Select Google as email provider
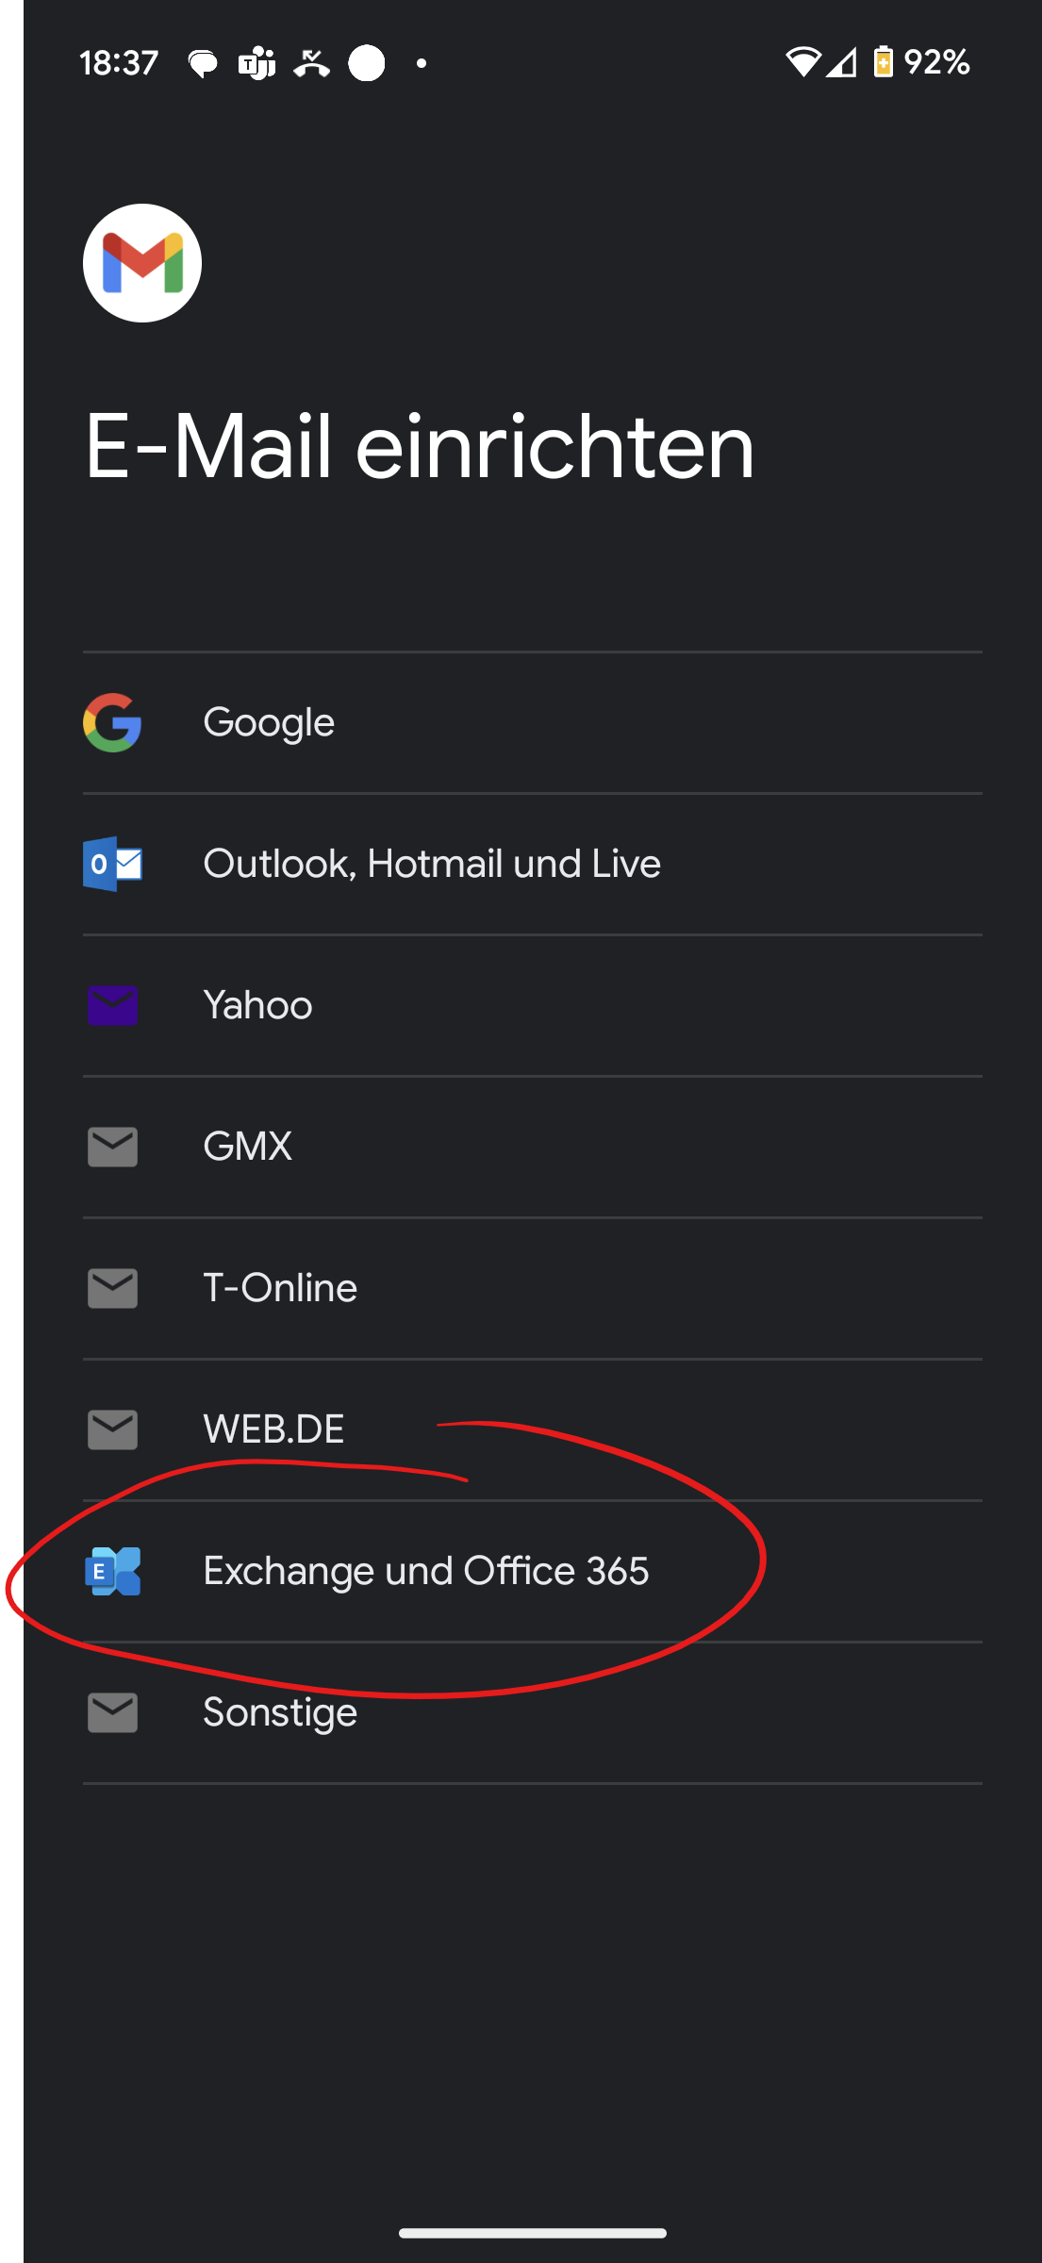 tap(269, 722)
